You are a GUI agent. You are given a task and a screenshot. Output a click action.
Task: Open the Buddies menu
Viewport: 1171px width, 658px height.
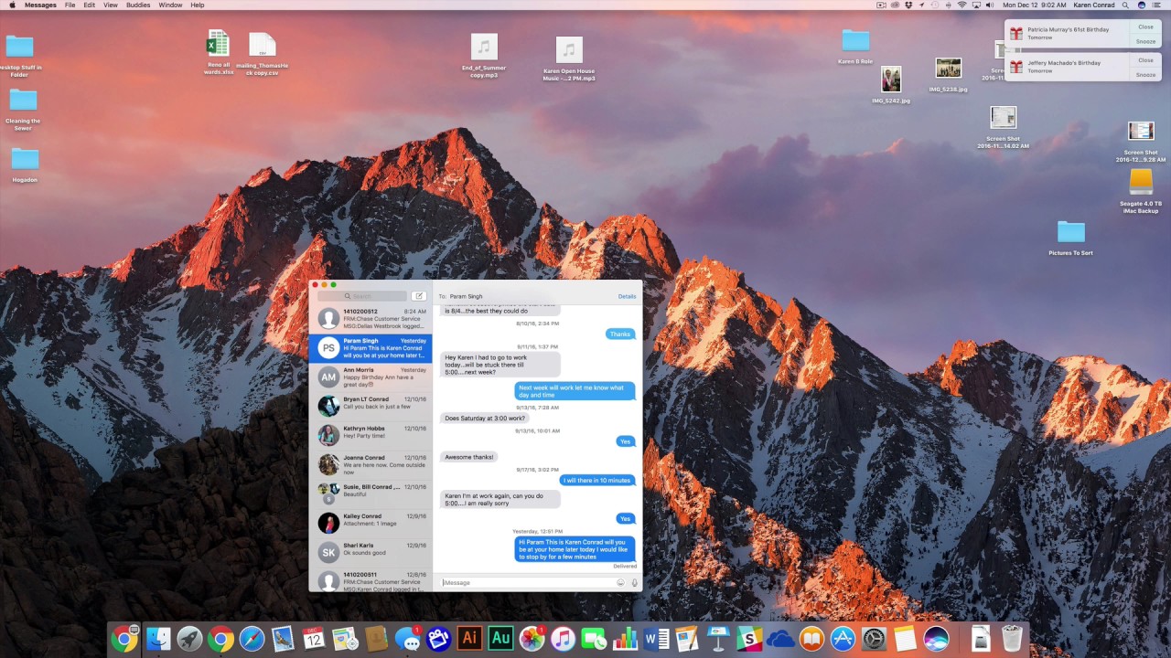pos(138,5)
